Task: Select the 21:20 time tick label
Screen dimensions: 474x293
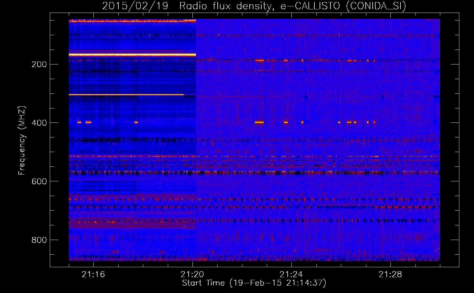Action: pos(192,274)
